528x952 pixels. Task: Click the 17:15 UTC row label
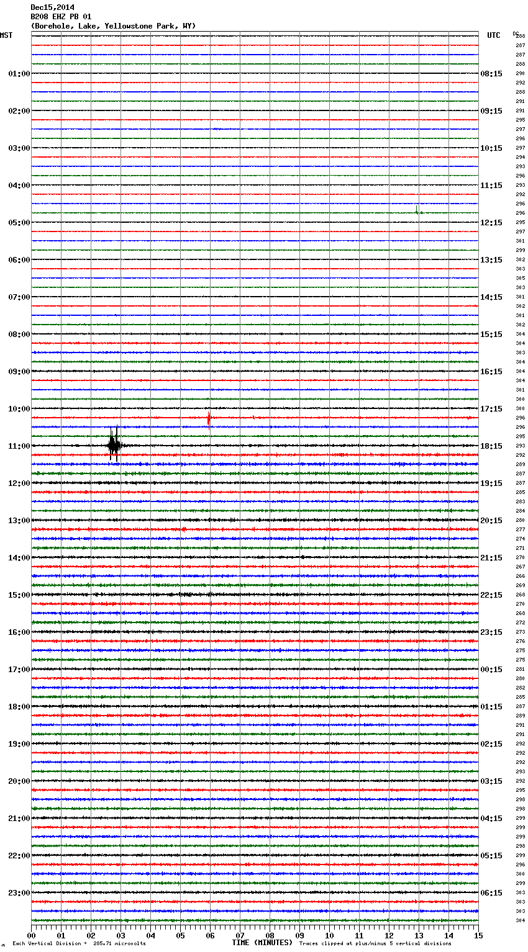(491, 409)
